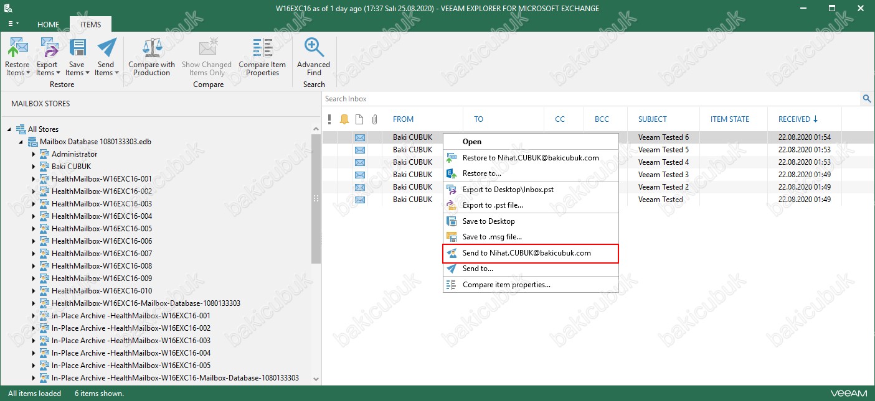The height and width of the screenshot is (401, 875).
Task: Click envelope icon of Veeam Tested 3 row
Action: [x=360, y=175]
